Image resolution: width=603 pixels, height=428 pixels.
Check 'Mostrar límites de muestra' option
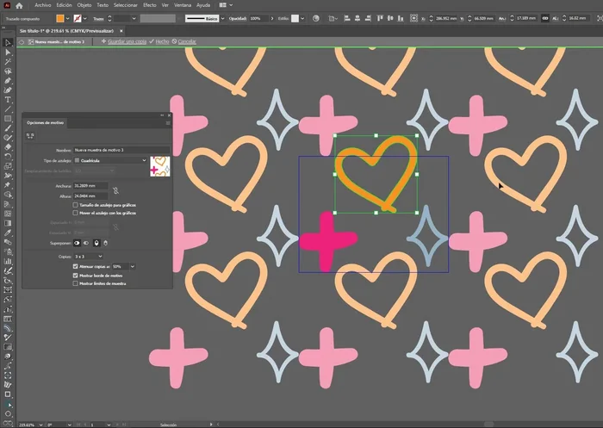coord(76,282)
